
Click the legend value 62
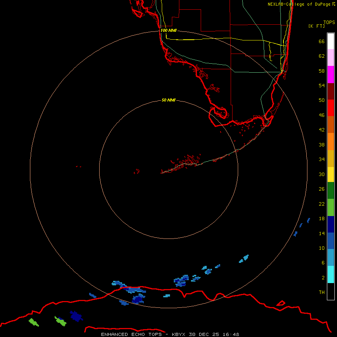tap(322, 56)
